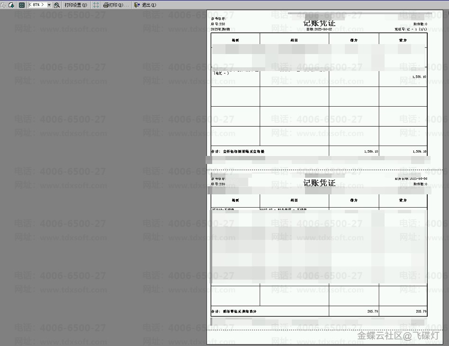449x346 pixels.
Task: Click 序号:359 on the second voucher
Action: (218, 184)
